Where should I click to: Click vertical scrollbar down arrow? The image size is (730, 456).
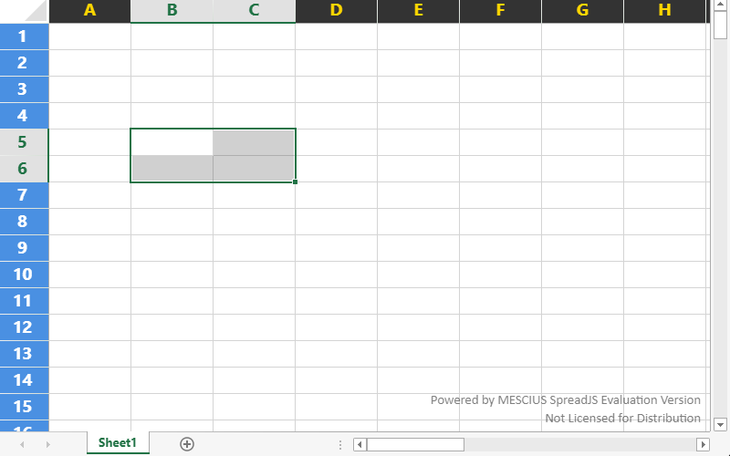point(720,424)
